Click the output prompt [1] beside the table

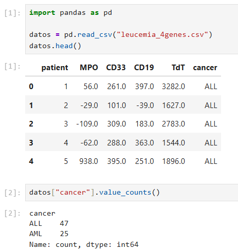tap(12, 67)
